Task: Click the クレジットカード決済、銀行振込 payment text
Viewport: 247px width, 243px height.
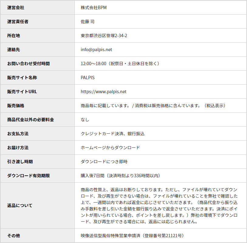Action: [113, 134]
